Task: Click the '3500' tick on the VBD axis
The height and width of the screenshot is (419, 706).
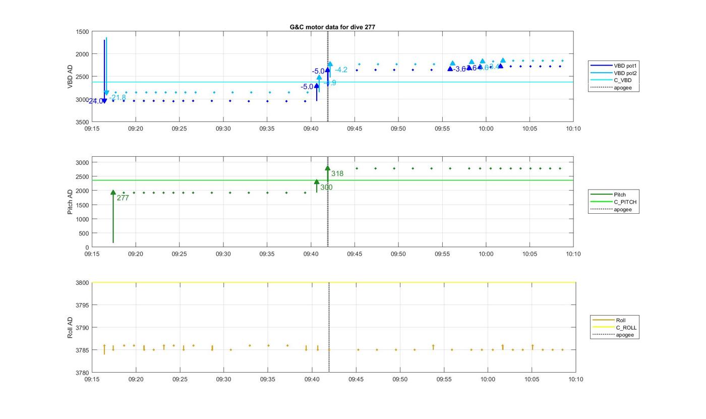Action: [82, 122]
